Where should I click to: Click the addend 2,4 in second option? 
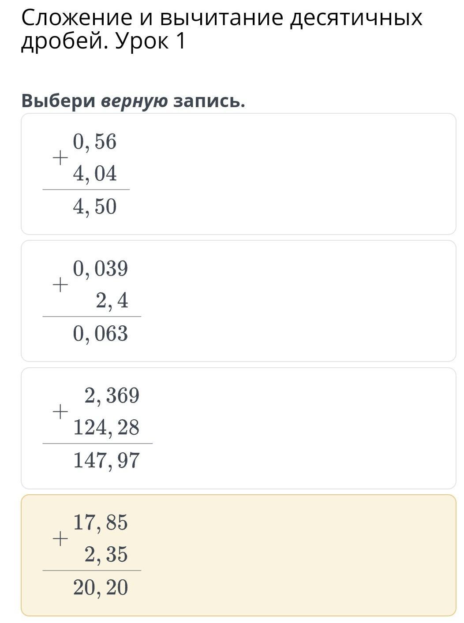point(112,301)
